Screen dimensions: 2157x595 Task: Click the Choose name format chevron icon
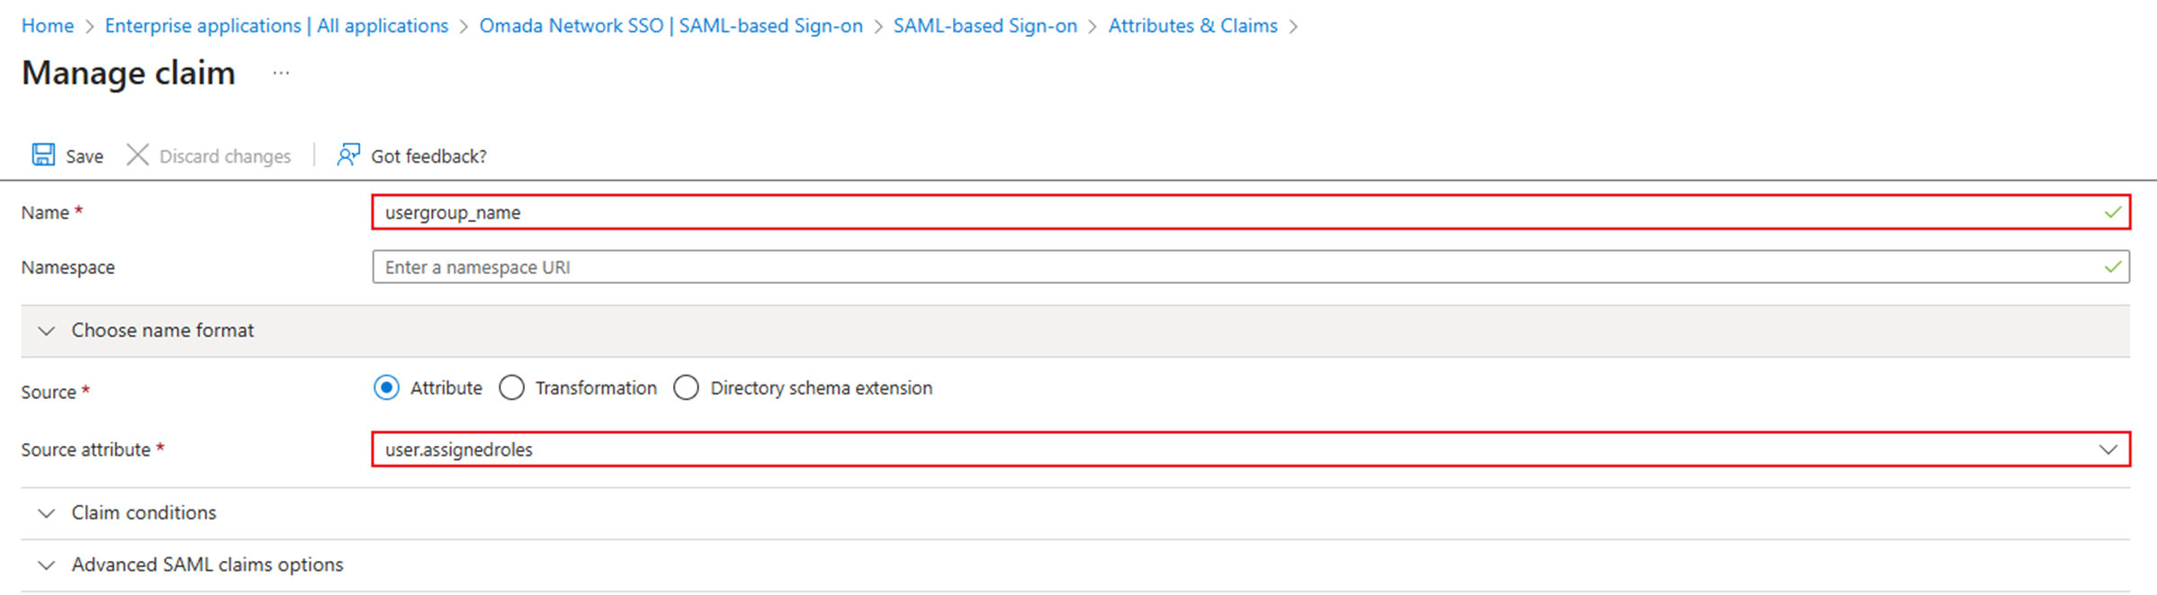(47, 331)
